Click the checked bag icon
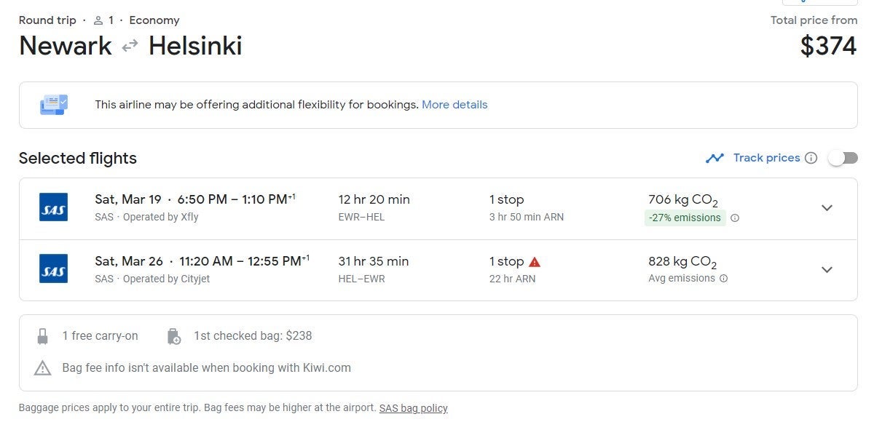 click(x=173, y=336)
